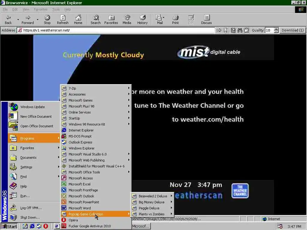Open the Back button history dropdown arrow
Screen dimensions: 307x230
pyautogui.click(x=18, y=19)
